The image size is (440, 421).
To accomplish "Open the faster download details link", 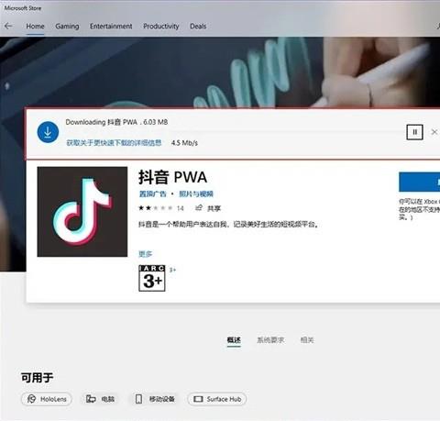I will [114, 143].
